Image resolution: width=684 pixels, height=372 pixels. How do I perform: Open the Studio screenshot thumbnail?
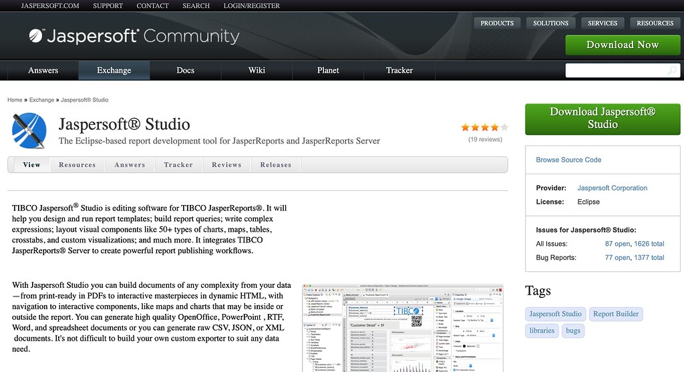click(x=403, y=328)
